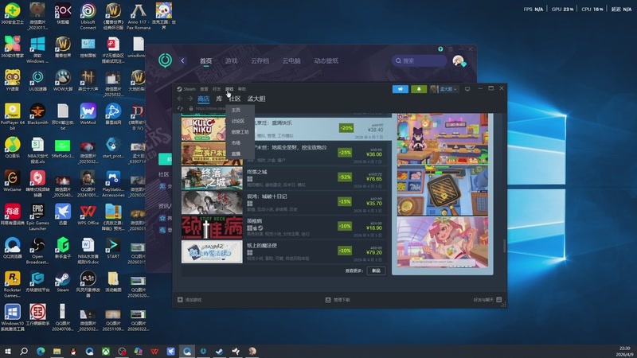637x358 pixels.
Task: View the cat-girl kitchen screenshot preview
Action: tap(443, 138)
